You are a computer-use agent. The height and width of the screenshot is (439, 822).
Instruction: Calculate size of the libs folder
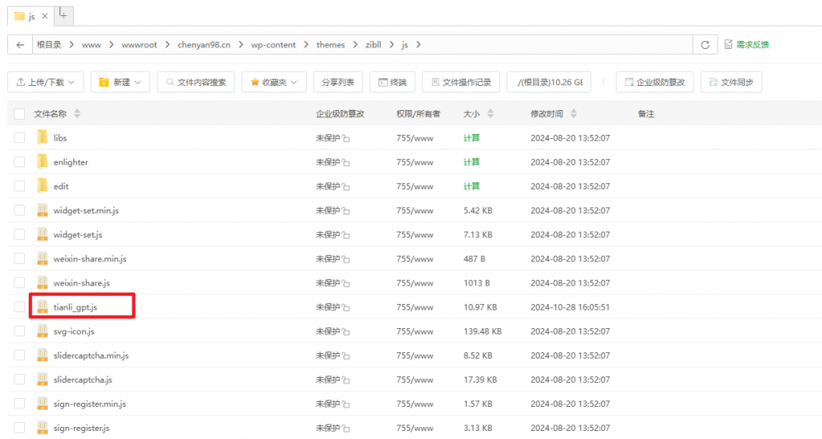(471, 138)
